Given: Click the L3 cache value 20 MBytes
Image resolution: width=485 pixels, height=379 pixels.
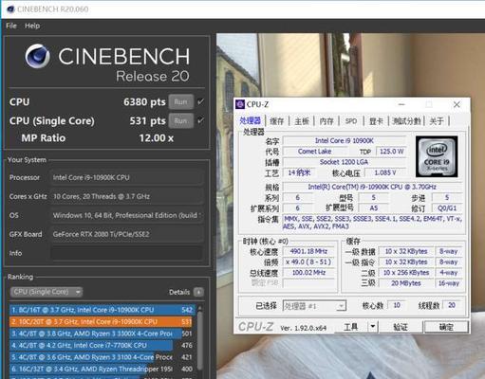Looking at the screenshot, I should pyautogui.click(x=406, y=283).
